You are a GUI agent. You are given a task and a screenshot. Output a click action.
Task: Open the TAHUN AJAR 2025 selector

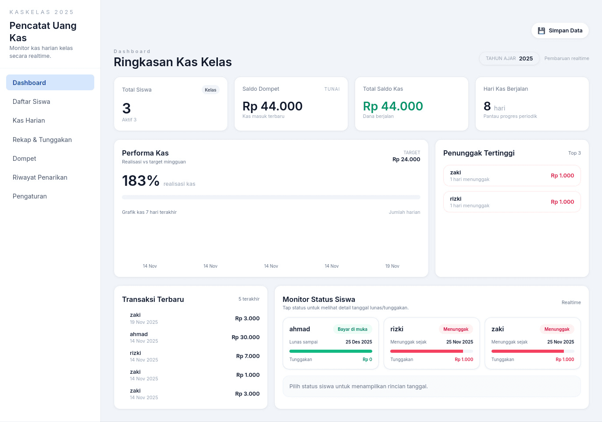(x=509, y=58)
